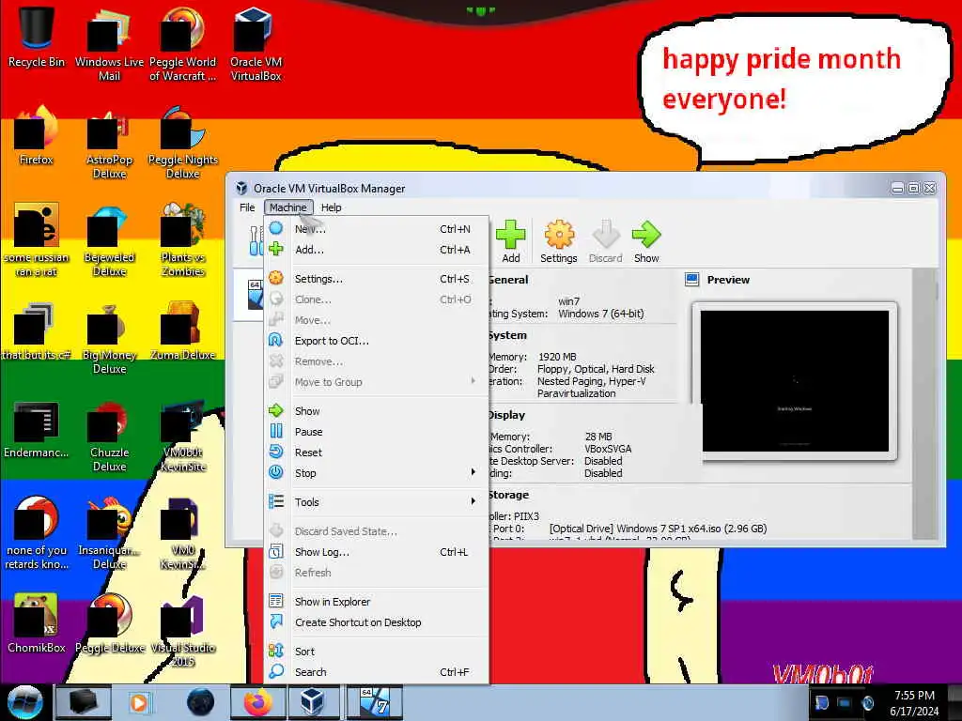962x721 pixels.
Task: Choose Sort in the Machine menu
Action: coord(377,652)
